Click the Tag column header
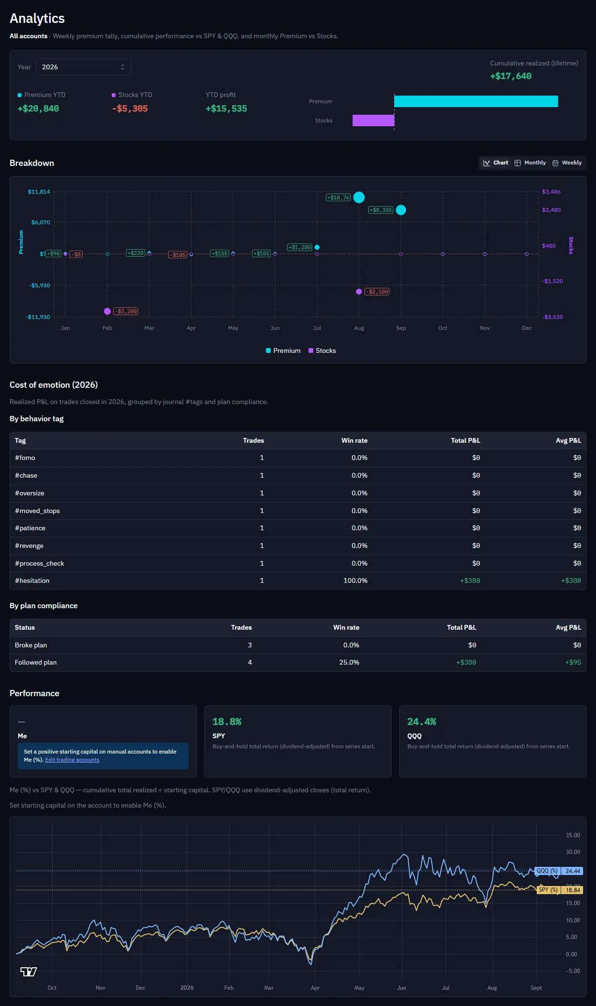This screenshot has height=1006, width=596. (20, 440)
